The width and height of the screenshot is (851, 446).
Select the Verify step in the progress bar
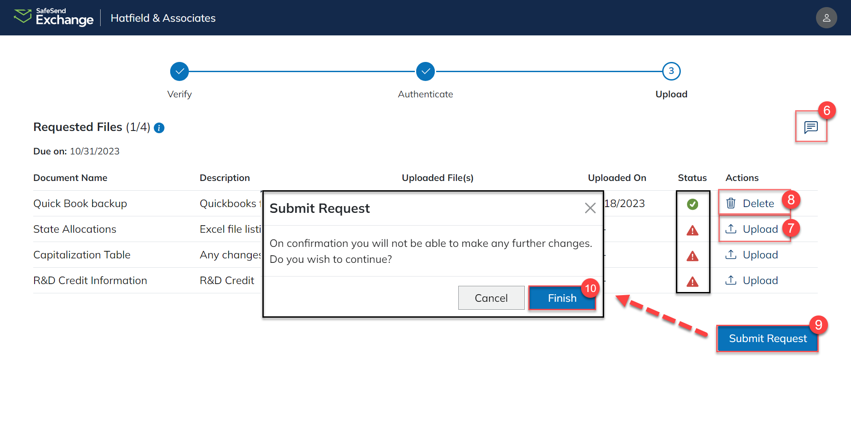[179, 71]
